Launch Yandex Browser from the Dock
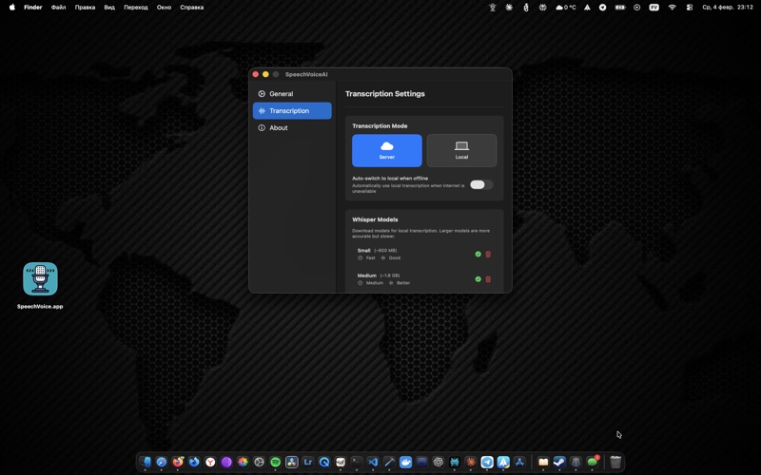 pyautogui.click(x=210, y=462)
